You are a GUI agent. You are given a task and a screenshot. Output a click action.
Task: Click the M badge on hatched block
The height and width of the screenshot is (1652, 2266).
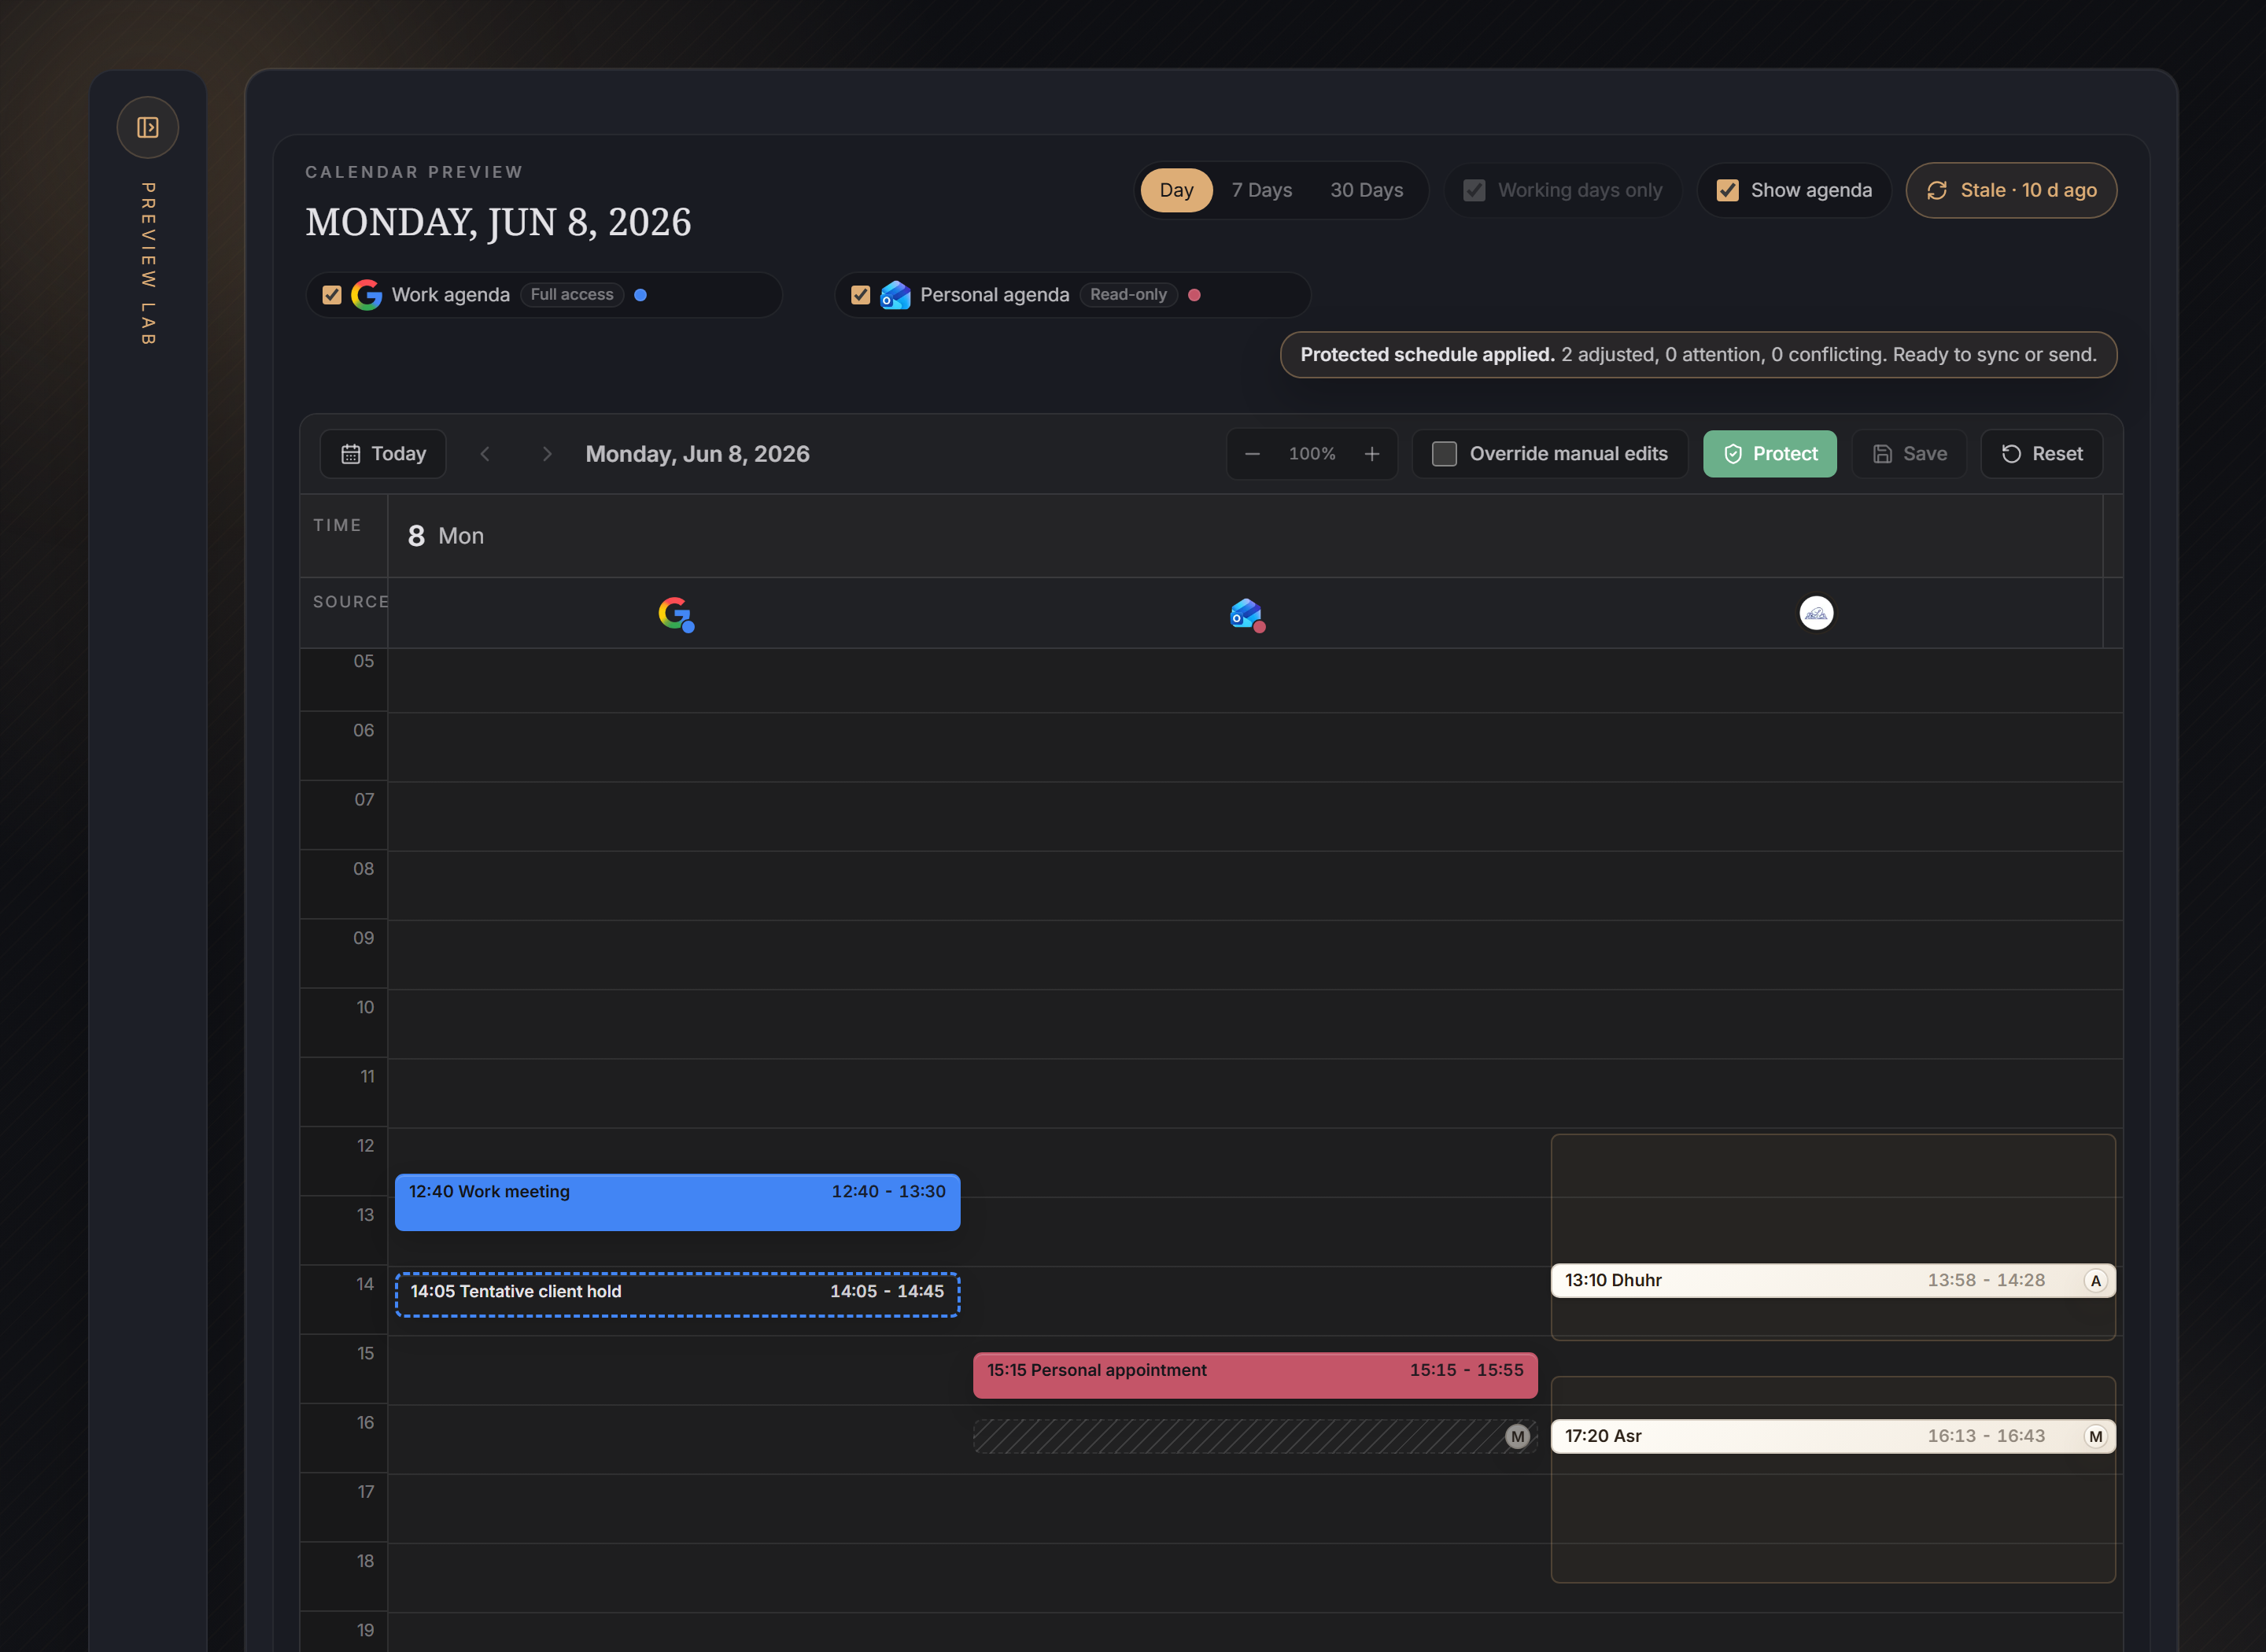tap(1518, 1436)
